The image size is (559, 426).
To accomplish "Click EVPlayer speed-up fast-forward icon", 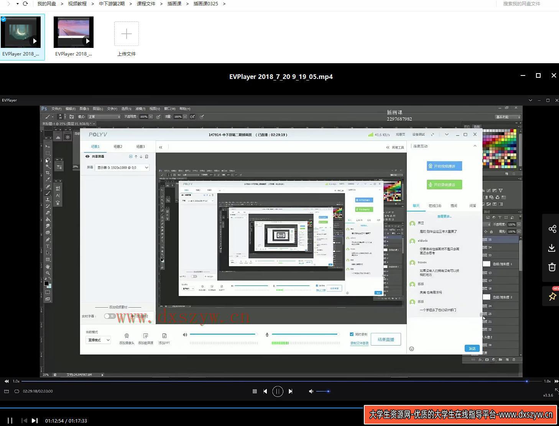I will [556, 381].
